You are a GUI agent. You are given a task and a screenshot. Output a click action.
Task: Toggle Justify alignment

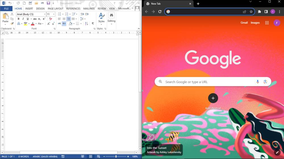coord(73,19)
